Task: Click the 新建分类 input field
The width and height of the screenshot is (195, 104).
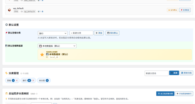Action: [x=81, y=33]
